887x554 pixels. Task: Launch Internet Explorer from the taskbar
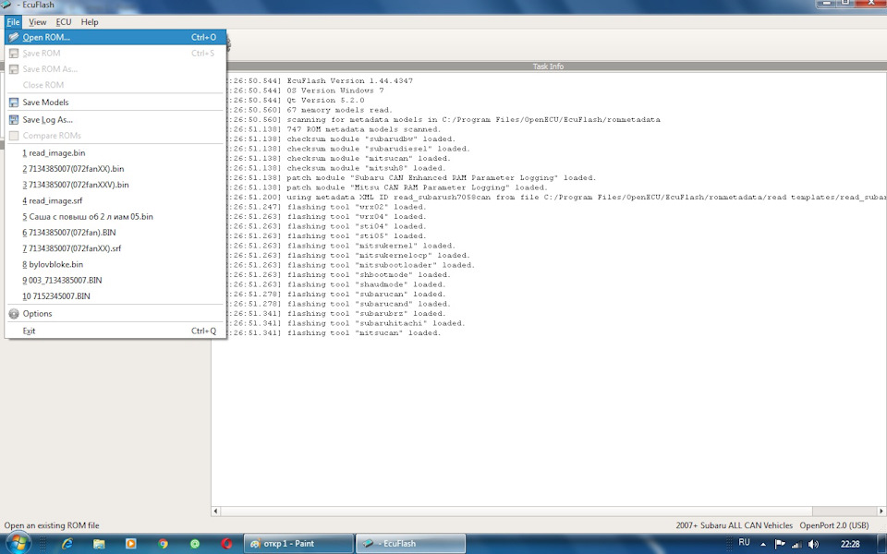(67, 543)
